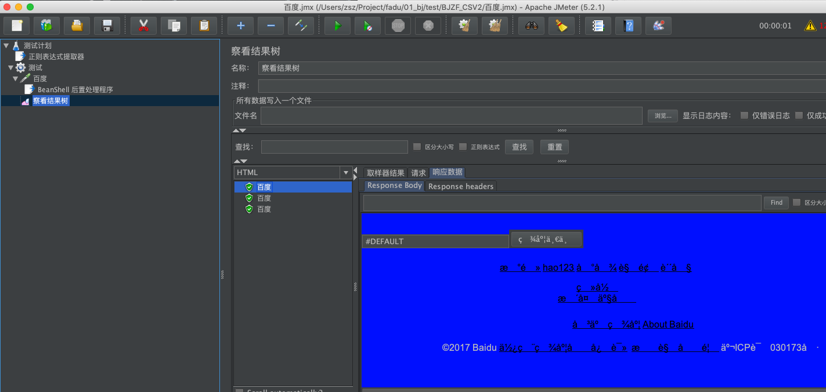Reset search with the brush icon
The height and width of the screenshot is (392, 826).
pyautogui.click(x=561, y=26)
